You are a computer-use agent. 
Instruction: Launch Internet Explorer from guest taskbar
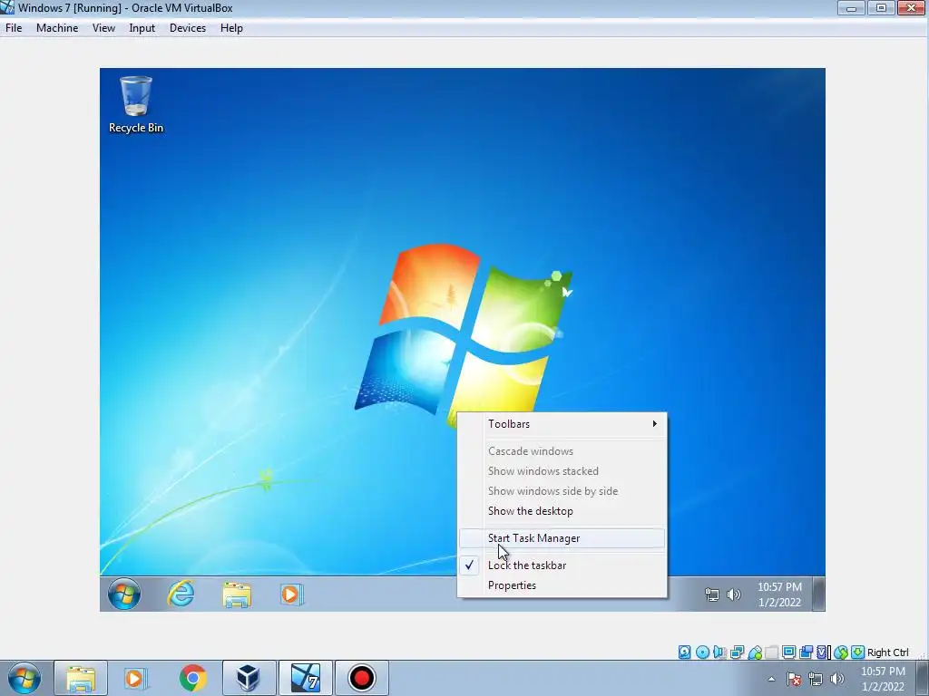(x=181, y=594)
